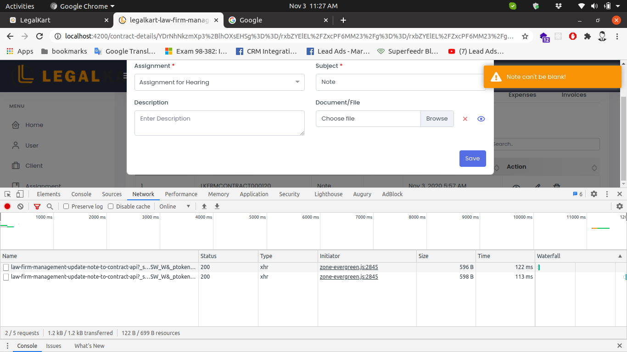This screenshot has height=352, width=627.
Task: Switch to the Console DevTools tab
Action: coord(81,194)
